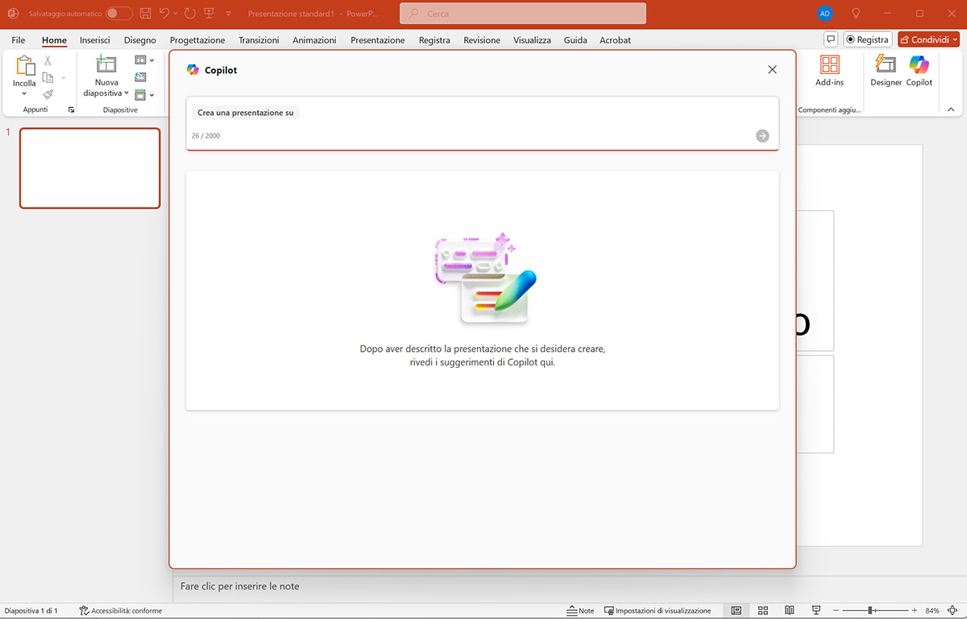Image resolution: width=967 pixels, height=619 pixels.
Task: Open Designer from the ribbon
Action: (886, 71)
